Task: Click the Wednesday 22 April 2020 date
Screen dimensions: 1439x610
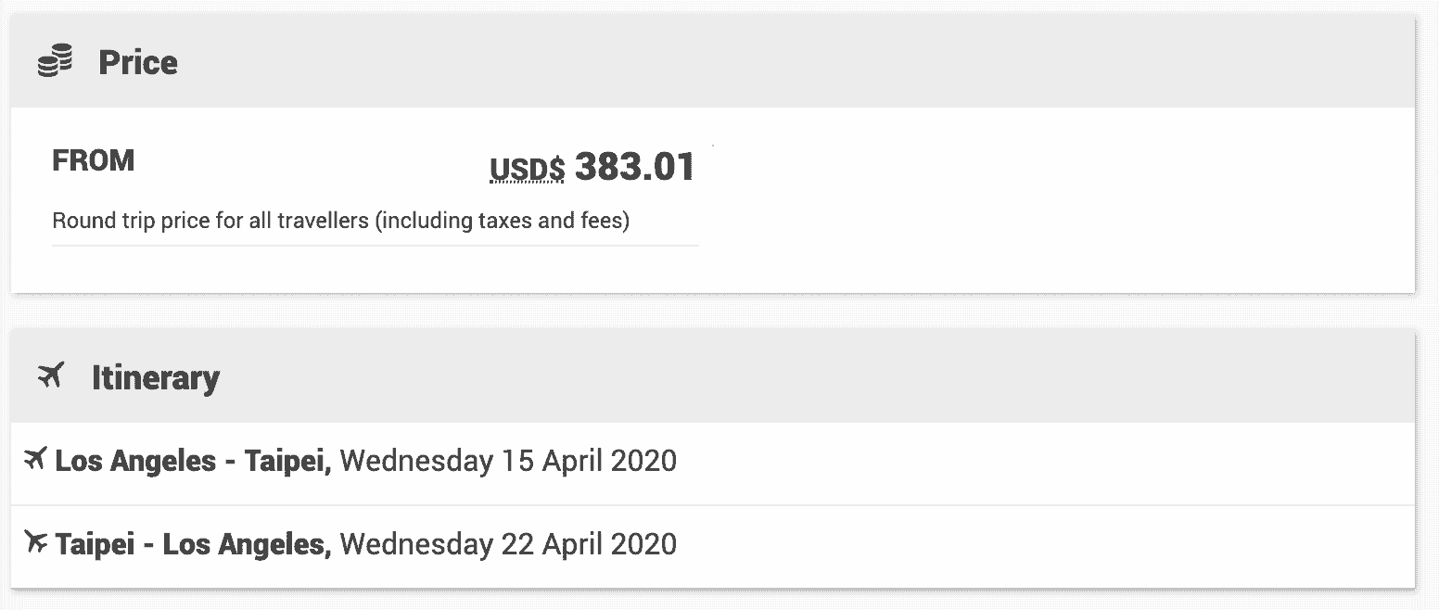Action: coord(509,544)
